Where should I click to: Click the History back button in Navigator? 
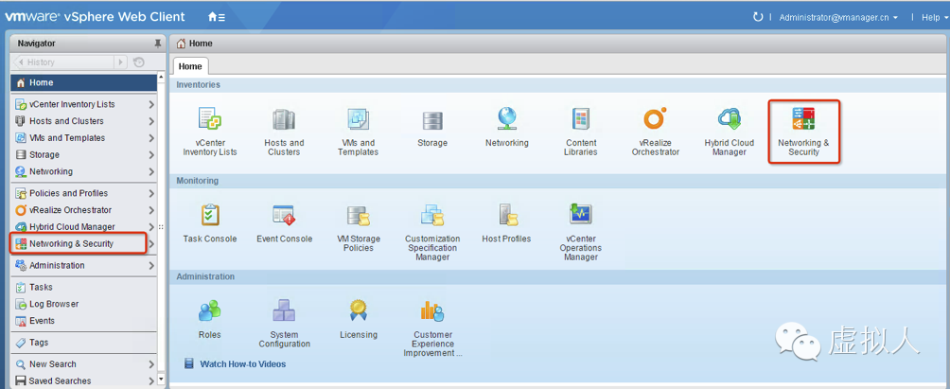point(62,62)
